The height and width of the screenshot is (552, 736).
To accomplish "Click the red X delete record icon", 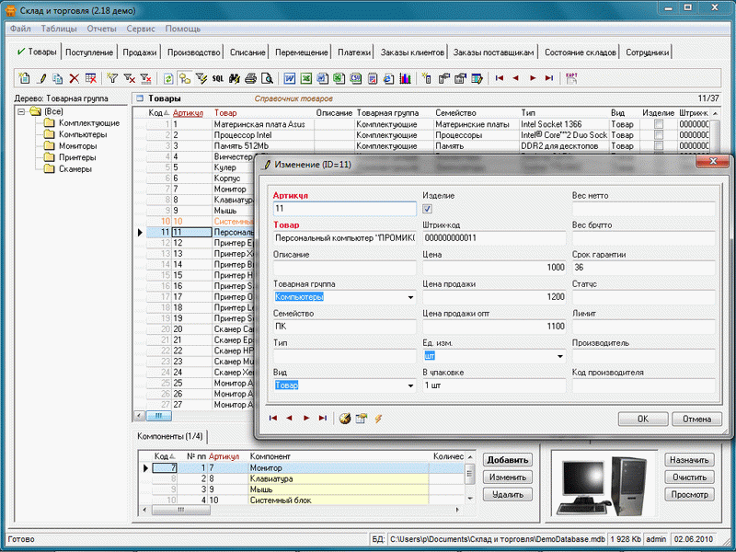I will (x=74, y=78).
